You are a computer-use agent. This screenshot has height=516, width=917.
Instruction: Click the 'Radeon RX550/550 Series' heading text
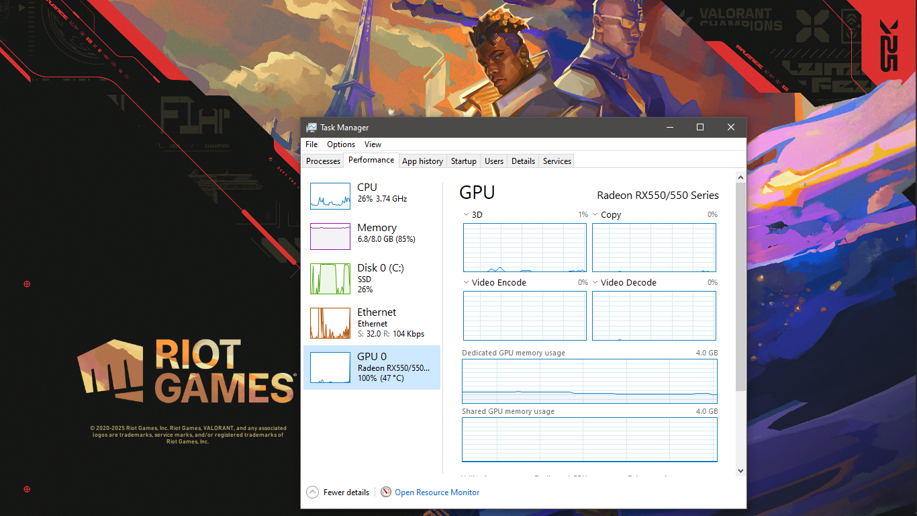[658, 196]
